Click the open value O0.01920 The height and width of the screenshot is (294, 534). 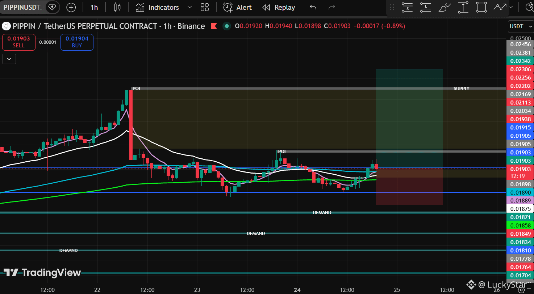[x=249, y=26]
